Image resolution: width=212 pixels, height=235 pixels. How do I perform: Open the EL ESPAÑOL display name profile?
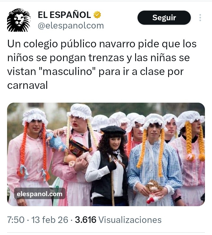(64, 15)
